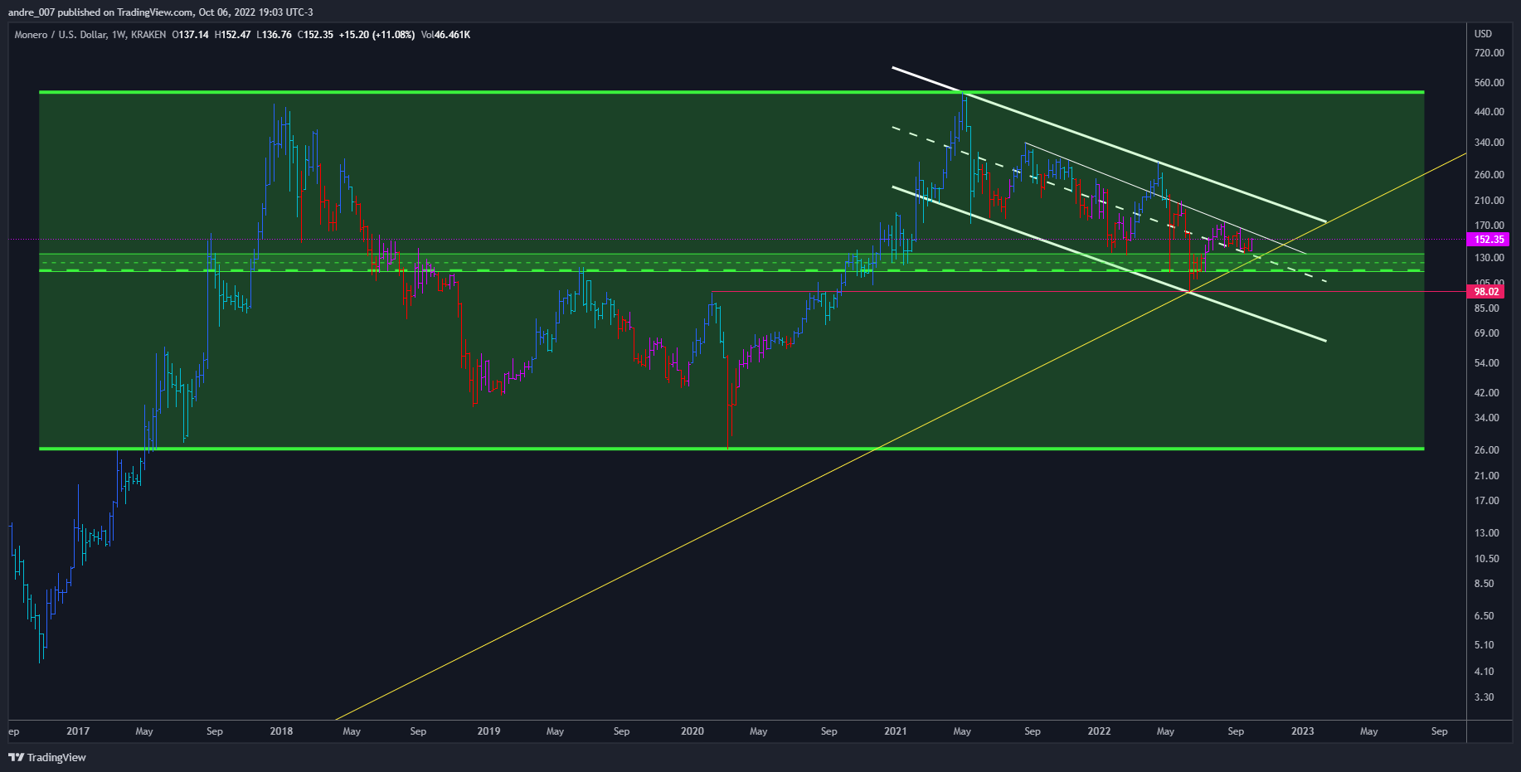
Task: Click the 21.00 price axis label
Action: (x=1486, y=476)
